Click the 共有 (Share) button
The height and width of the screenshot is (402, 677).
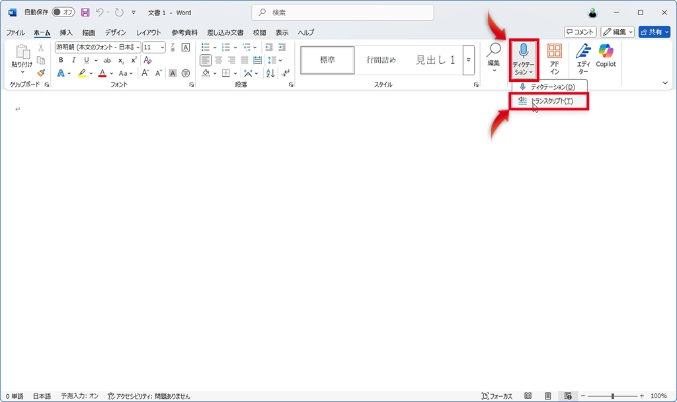click(654, 32)
